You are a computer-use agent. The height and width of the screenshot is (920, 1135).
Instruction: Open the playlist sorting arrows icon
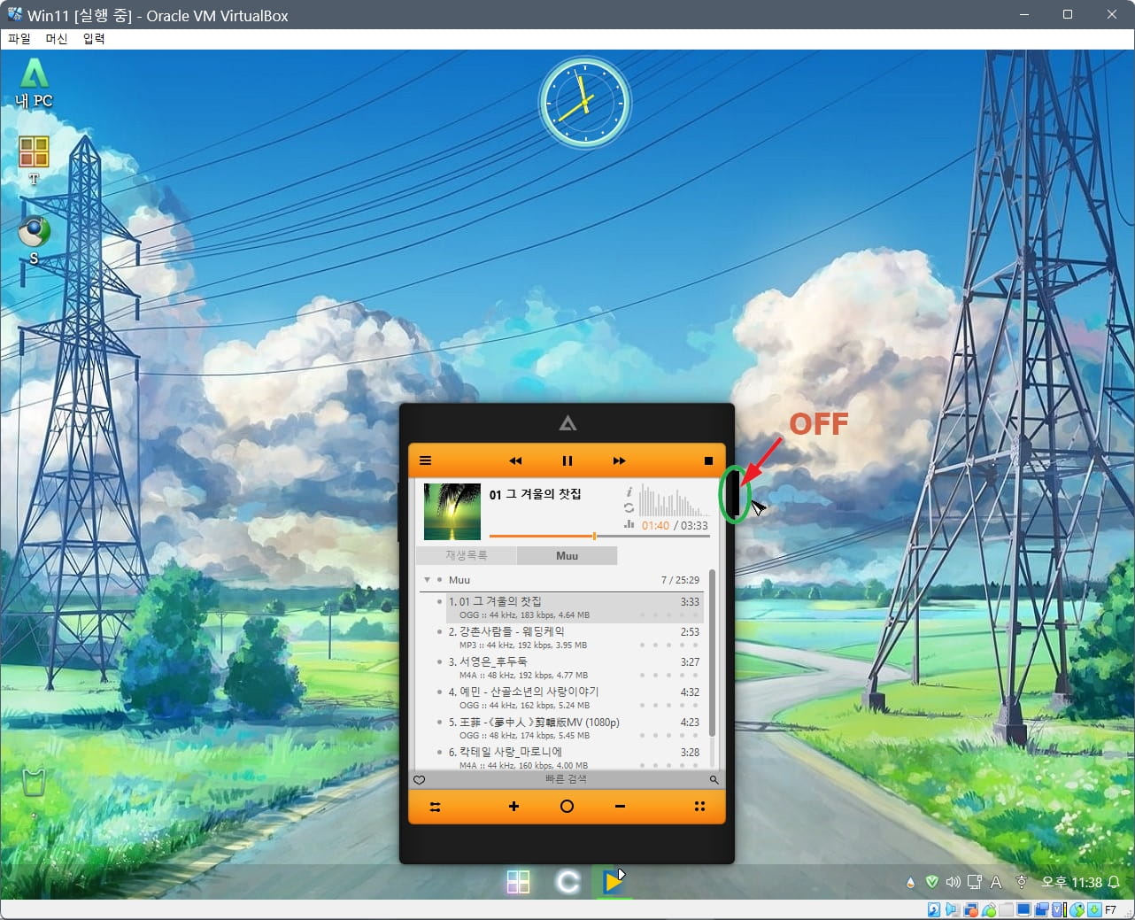pos(435,807)
